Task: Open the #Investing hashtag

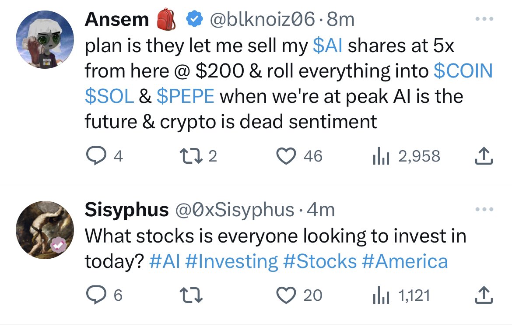Action: click(231, 262)
